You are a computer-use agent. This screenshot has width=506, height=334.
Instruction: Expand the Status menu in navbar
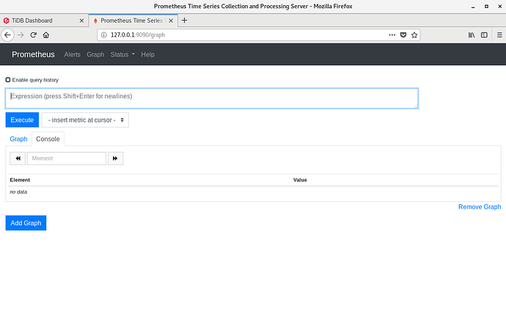(122, 54)
